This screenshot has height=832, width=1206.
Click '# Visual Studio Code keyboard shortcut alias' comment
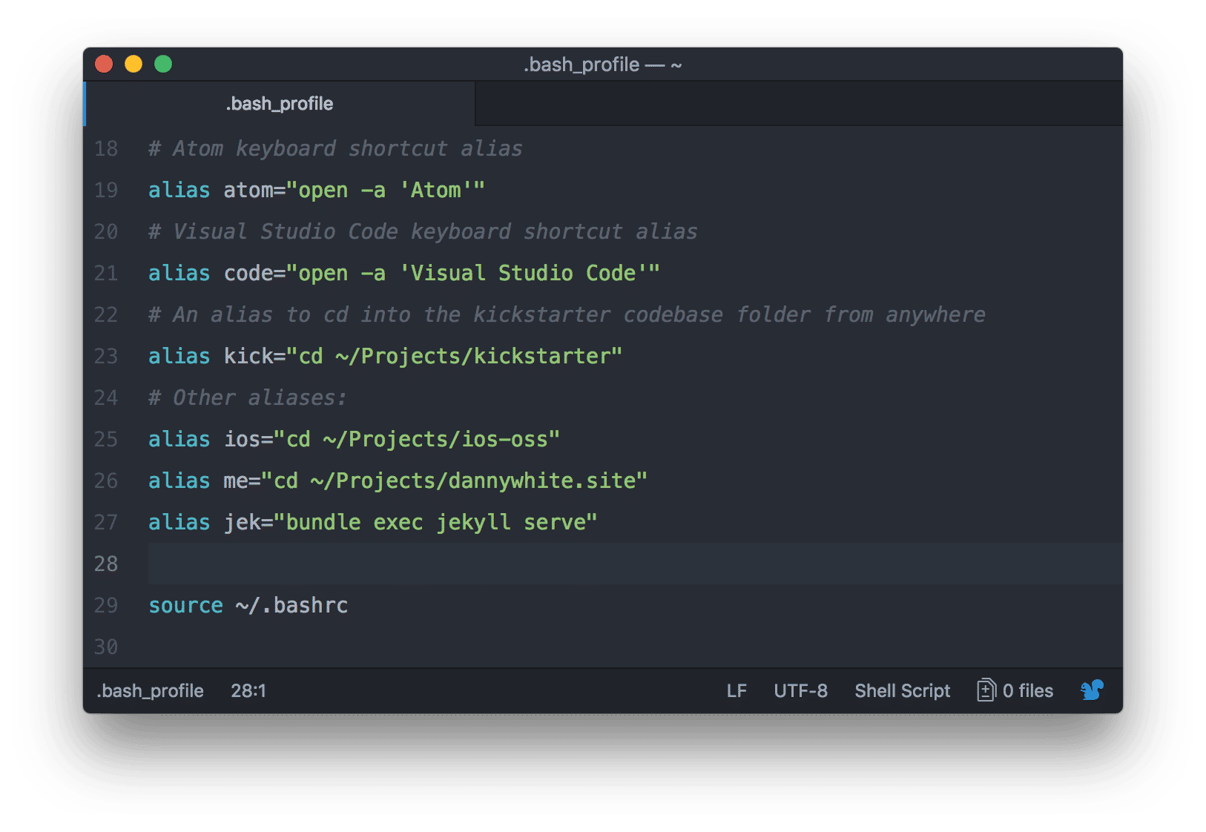click(423, 232)
